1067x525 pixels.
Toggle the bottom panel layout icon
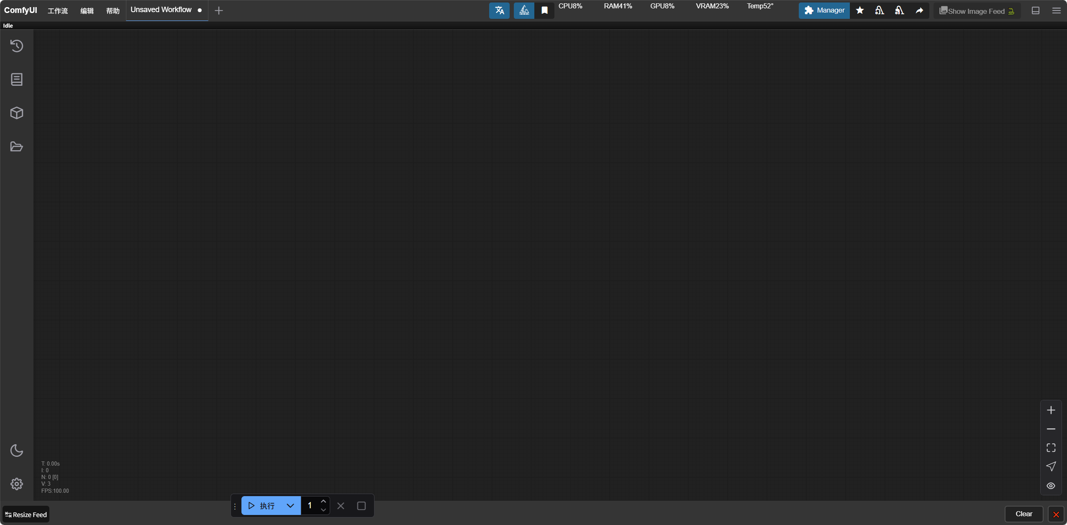tap(1036, 10)
